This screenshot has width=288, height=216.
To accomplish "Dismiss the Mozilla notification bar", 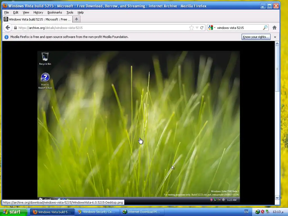I will 275,37.
